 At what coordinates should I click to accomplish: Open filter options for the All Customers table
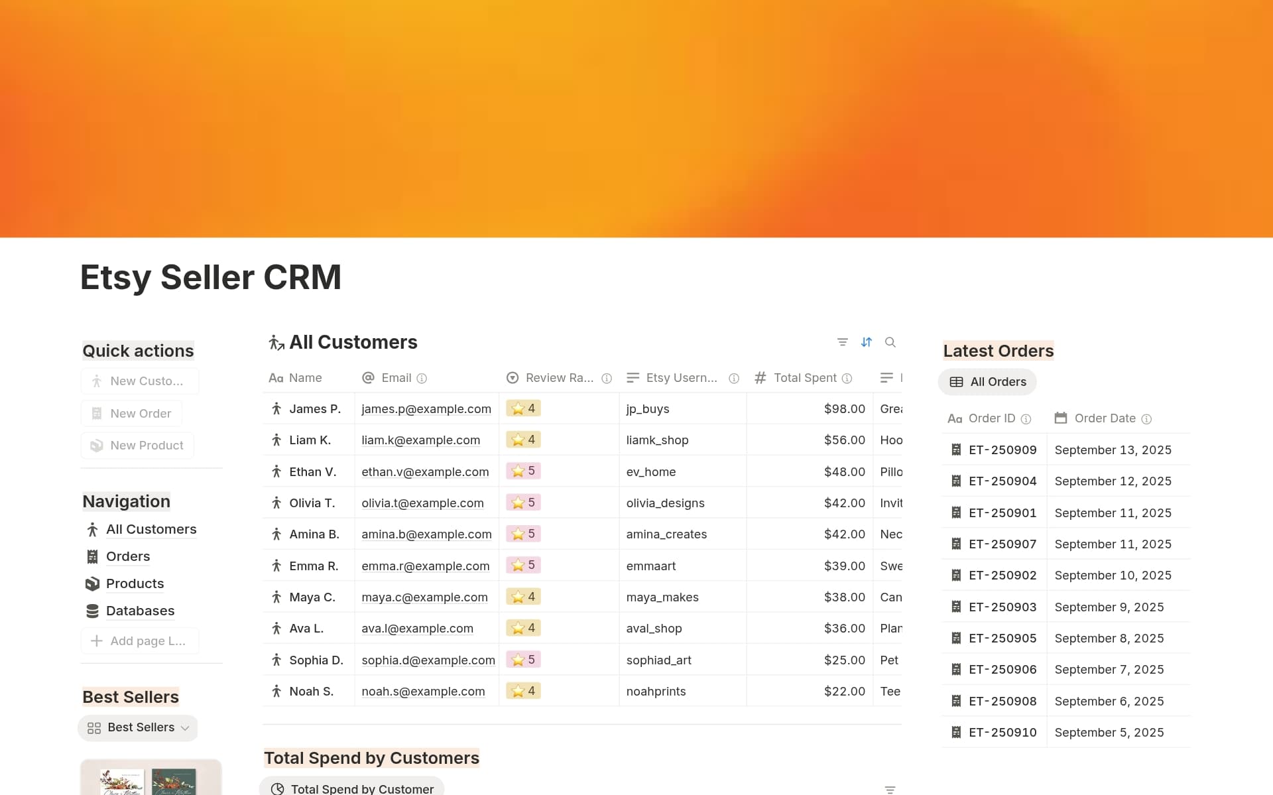[842, 341]
